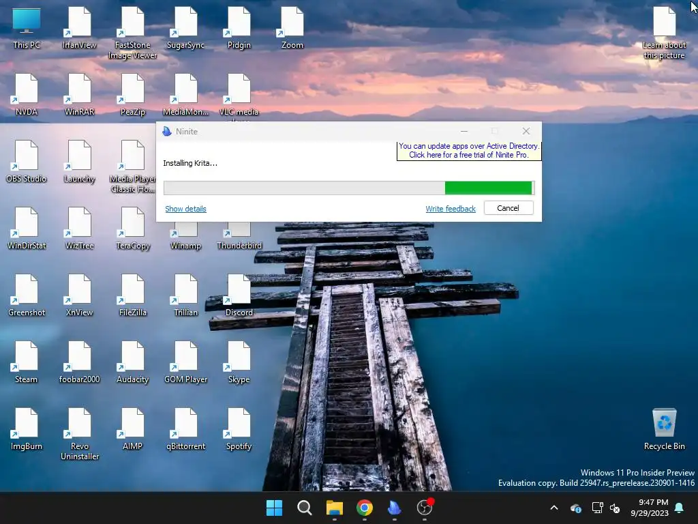Select the Launchy desktop shortcut
This screenshot has height=524, width=698.
pos(79,161)
